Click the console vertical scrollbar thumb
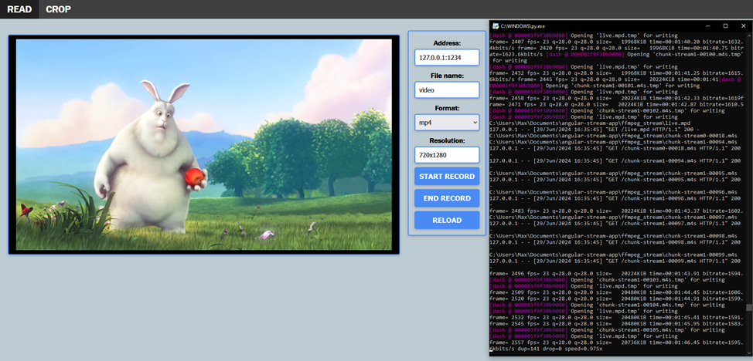Screen dimensions: 753x361 (748, 307)
